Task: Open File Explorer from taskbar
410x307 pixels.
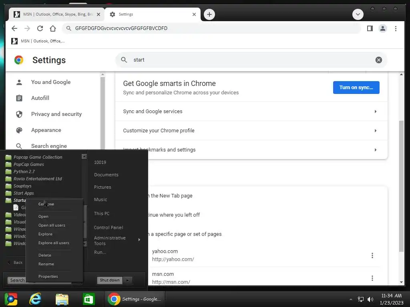Action: click(x=62, y=299)
